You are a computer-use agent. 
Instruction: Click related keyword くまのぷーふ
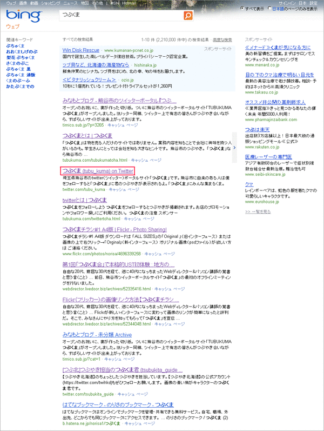18,80
